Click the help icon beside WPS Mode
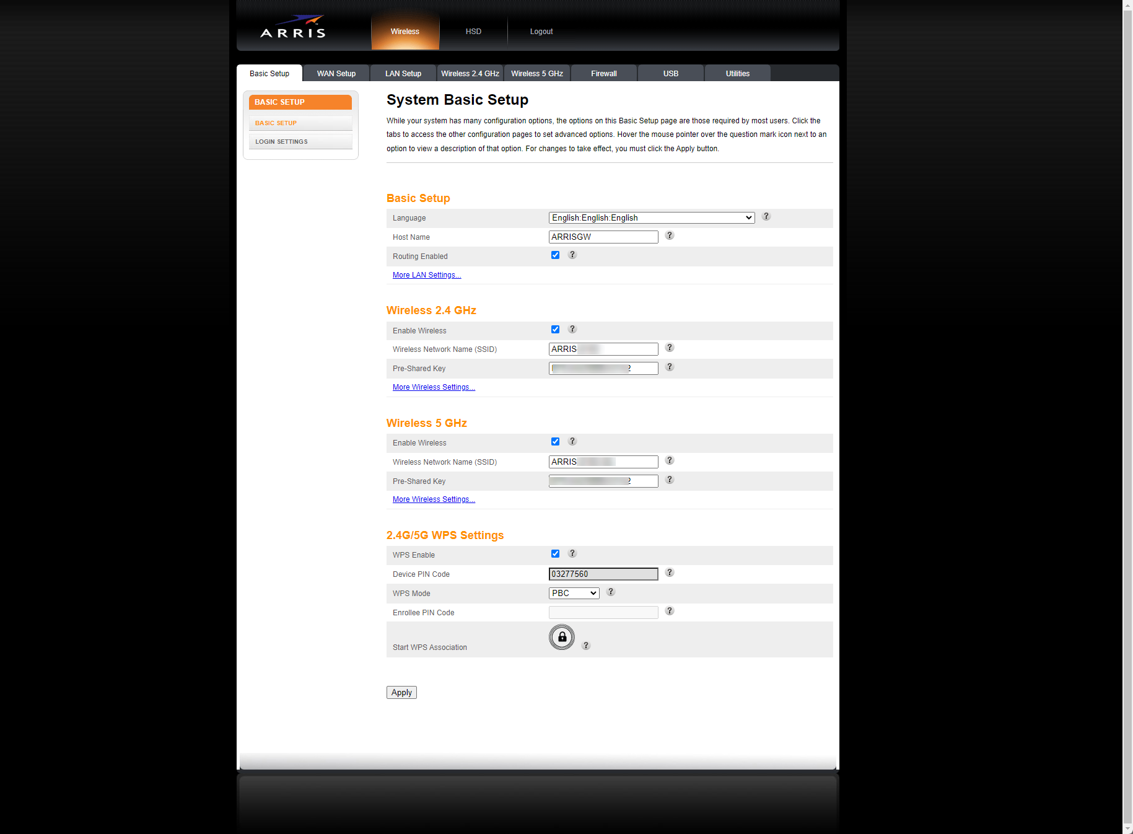The image size is (1133, 834). point(610,592)
